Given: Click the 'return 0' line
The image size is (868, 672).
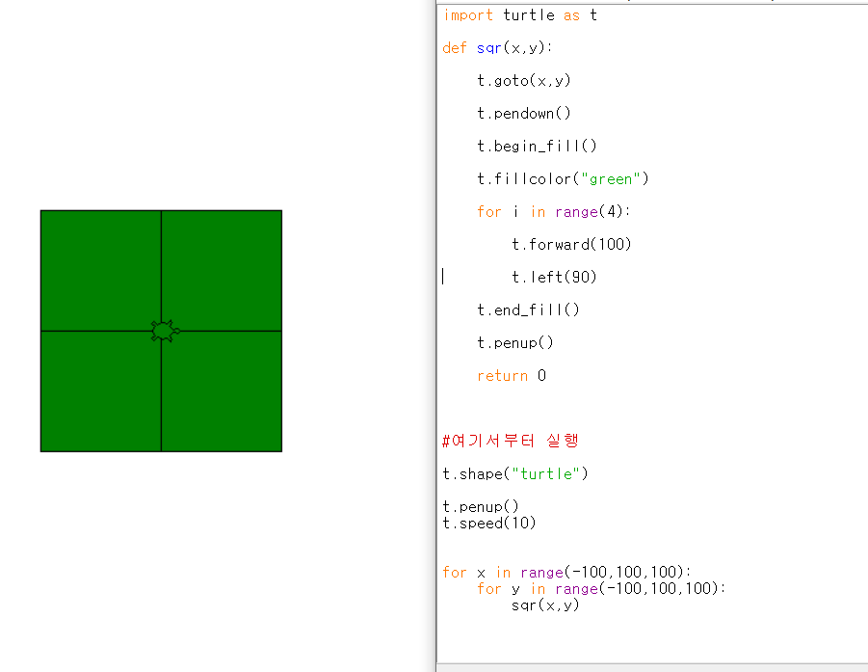Looking at the screenshot, I should (x=512, y=376).
